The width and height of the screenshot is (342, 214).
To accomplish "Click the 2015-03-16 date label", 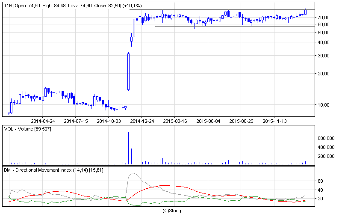I will 175,121.
